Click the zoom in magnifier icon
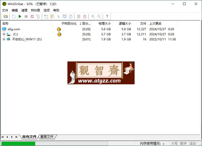 click(93, 17)
